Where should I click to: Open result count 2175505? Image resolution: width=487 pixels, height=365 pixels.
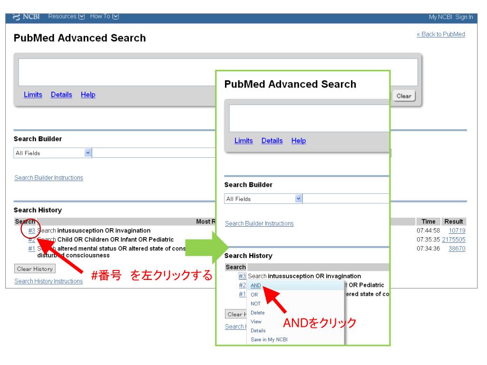(x=453, y=240)
